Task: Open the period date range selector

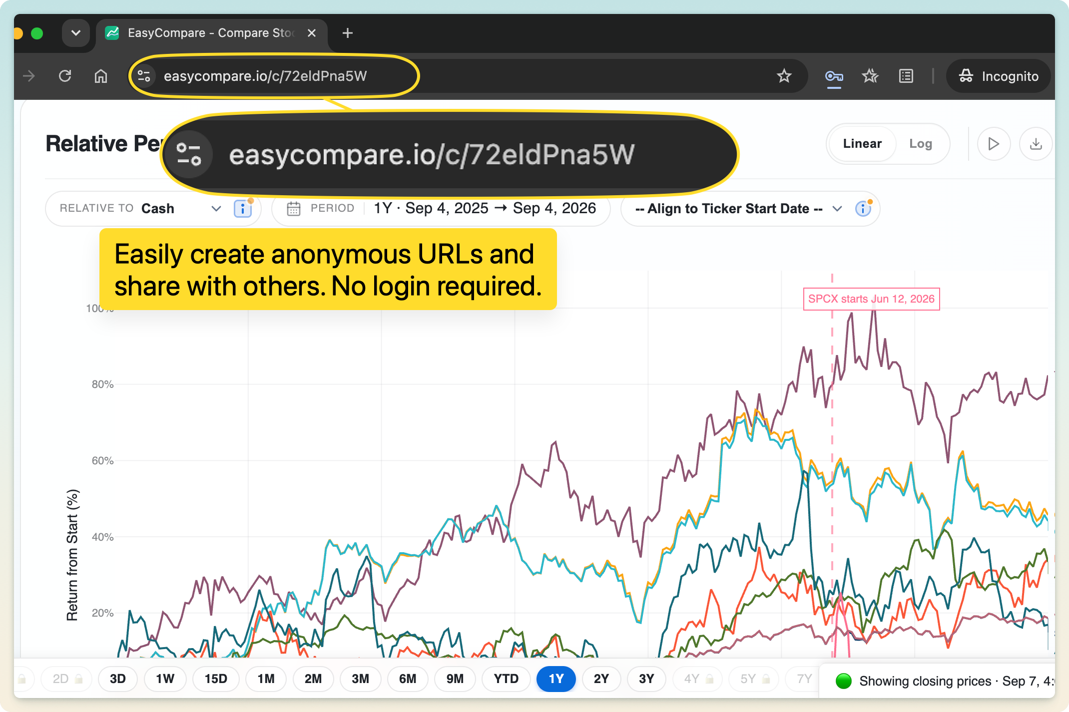Action: tap(441, 209)
